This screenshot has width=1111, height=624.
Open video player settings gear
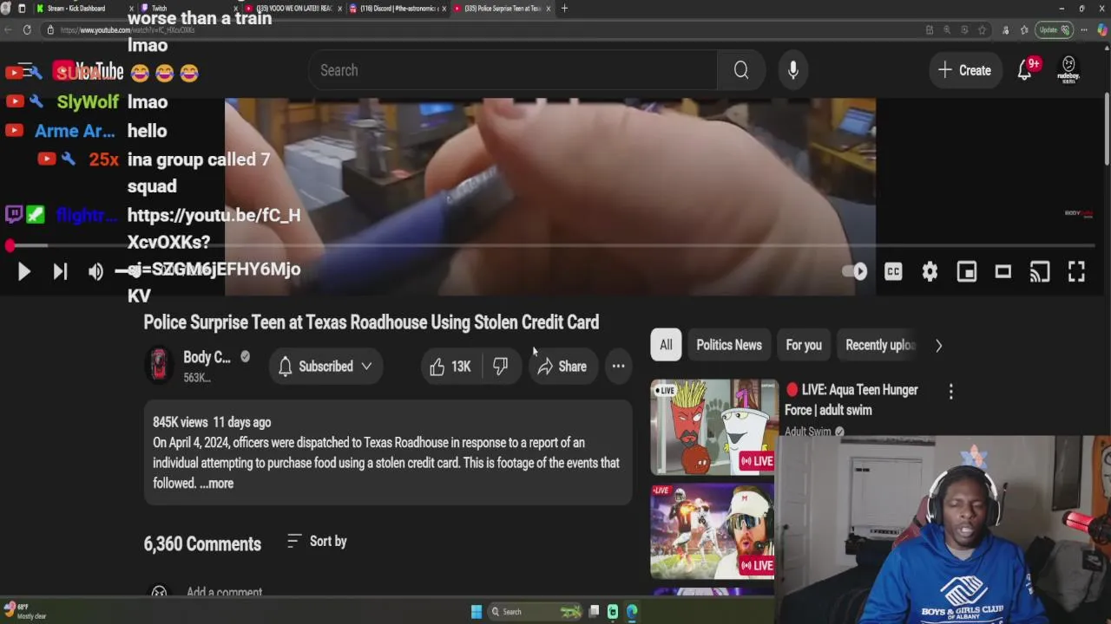[930, 272]
